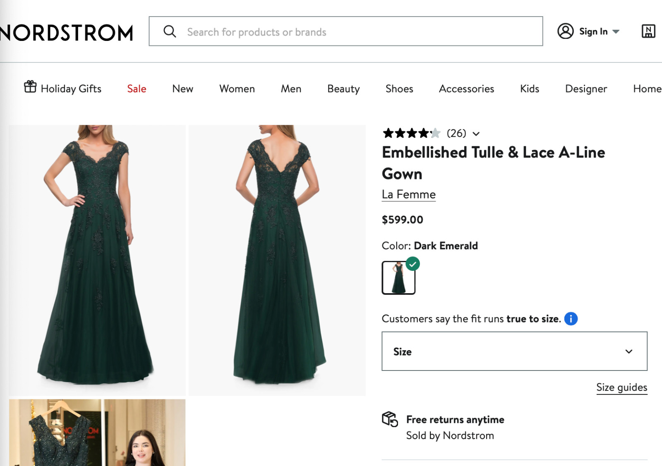Viewport: 662px width, 466px height.
Task: Open the La Femme brand link
Action: [409, 194]
